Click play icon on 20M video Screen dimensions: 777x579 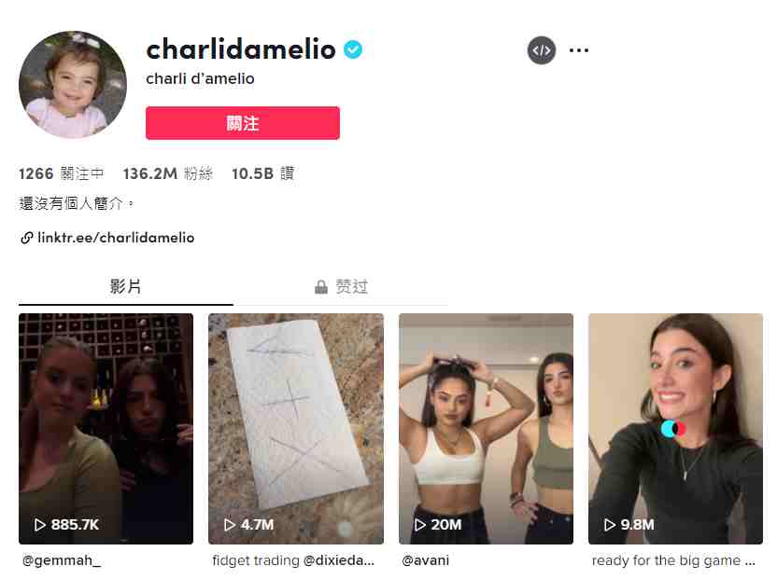419,525
